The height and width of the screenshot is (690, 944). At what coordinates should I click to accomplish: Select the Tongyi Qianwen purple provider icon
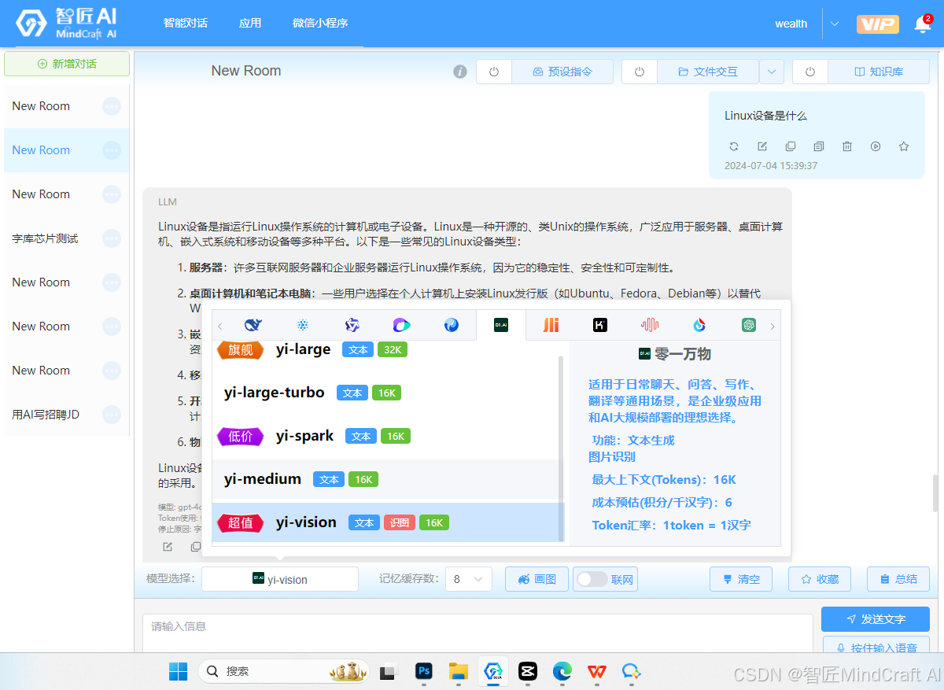[352, 325]
